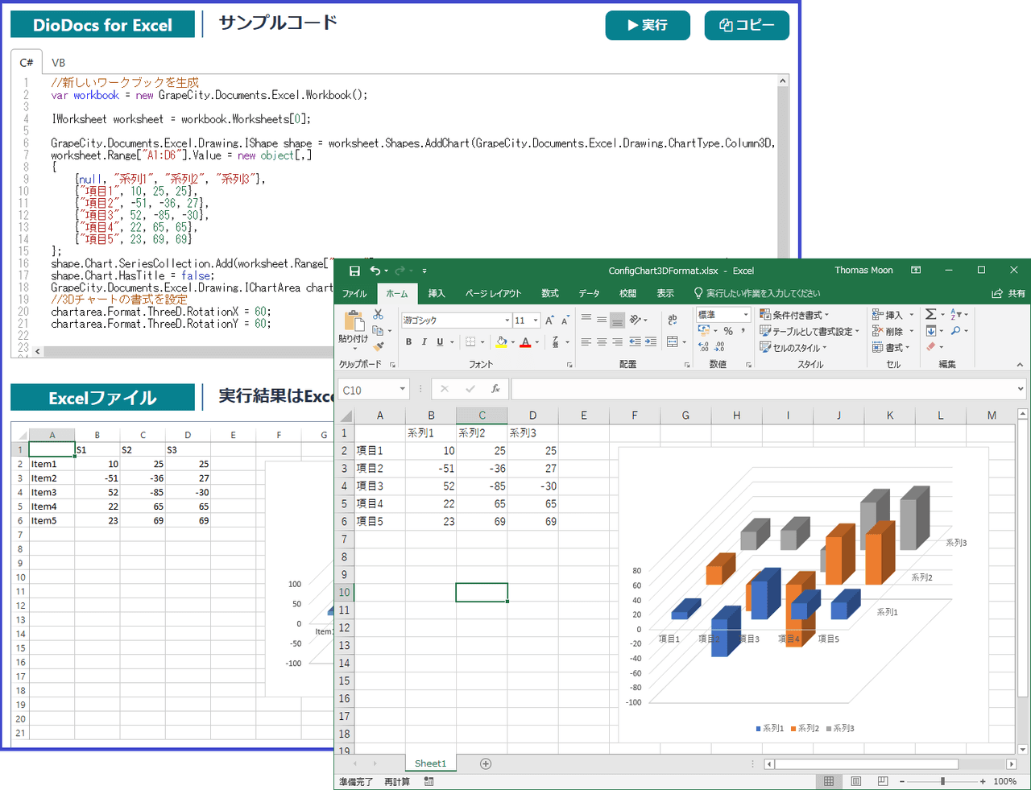Screen dimensions: 1031x790
Task: Click the find and select magnifier icon
Action: (956, 330)
